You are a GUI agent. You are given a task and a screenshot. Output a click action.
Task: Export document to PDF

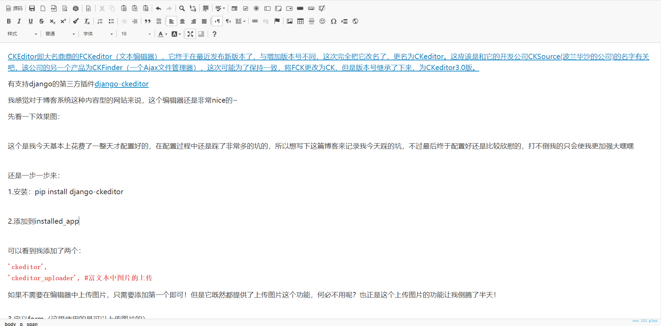(x=54, y=8)
